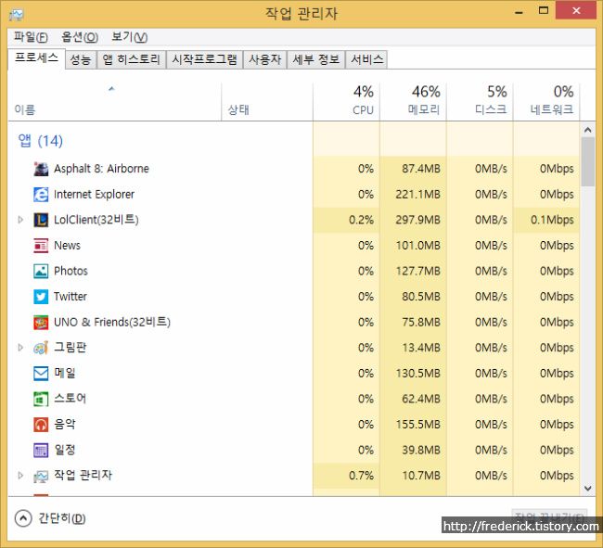Click the Asphalt 8: Airborne app icon
The height and width of the screenshot is (548, 603).
click(x=41, y=169)
